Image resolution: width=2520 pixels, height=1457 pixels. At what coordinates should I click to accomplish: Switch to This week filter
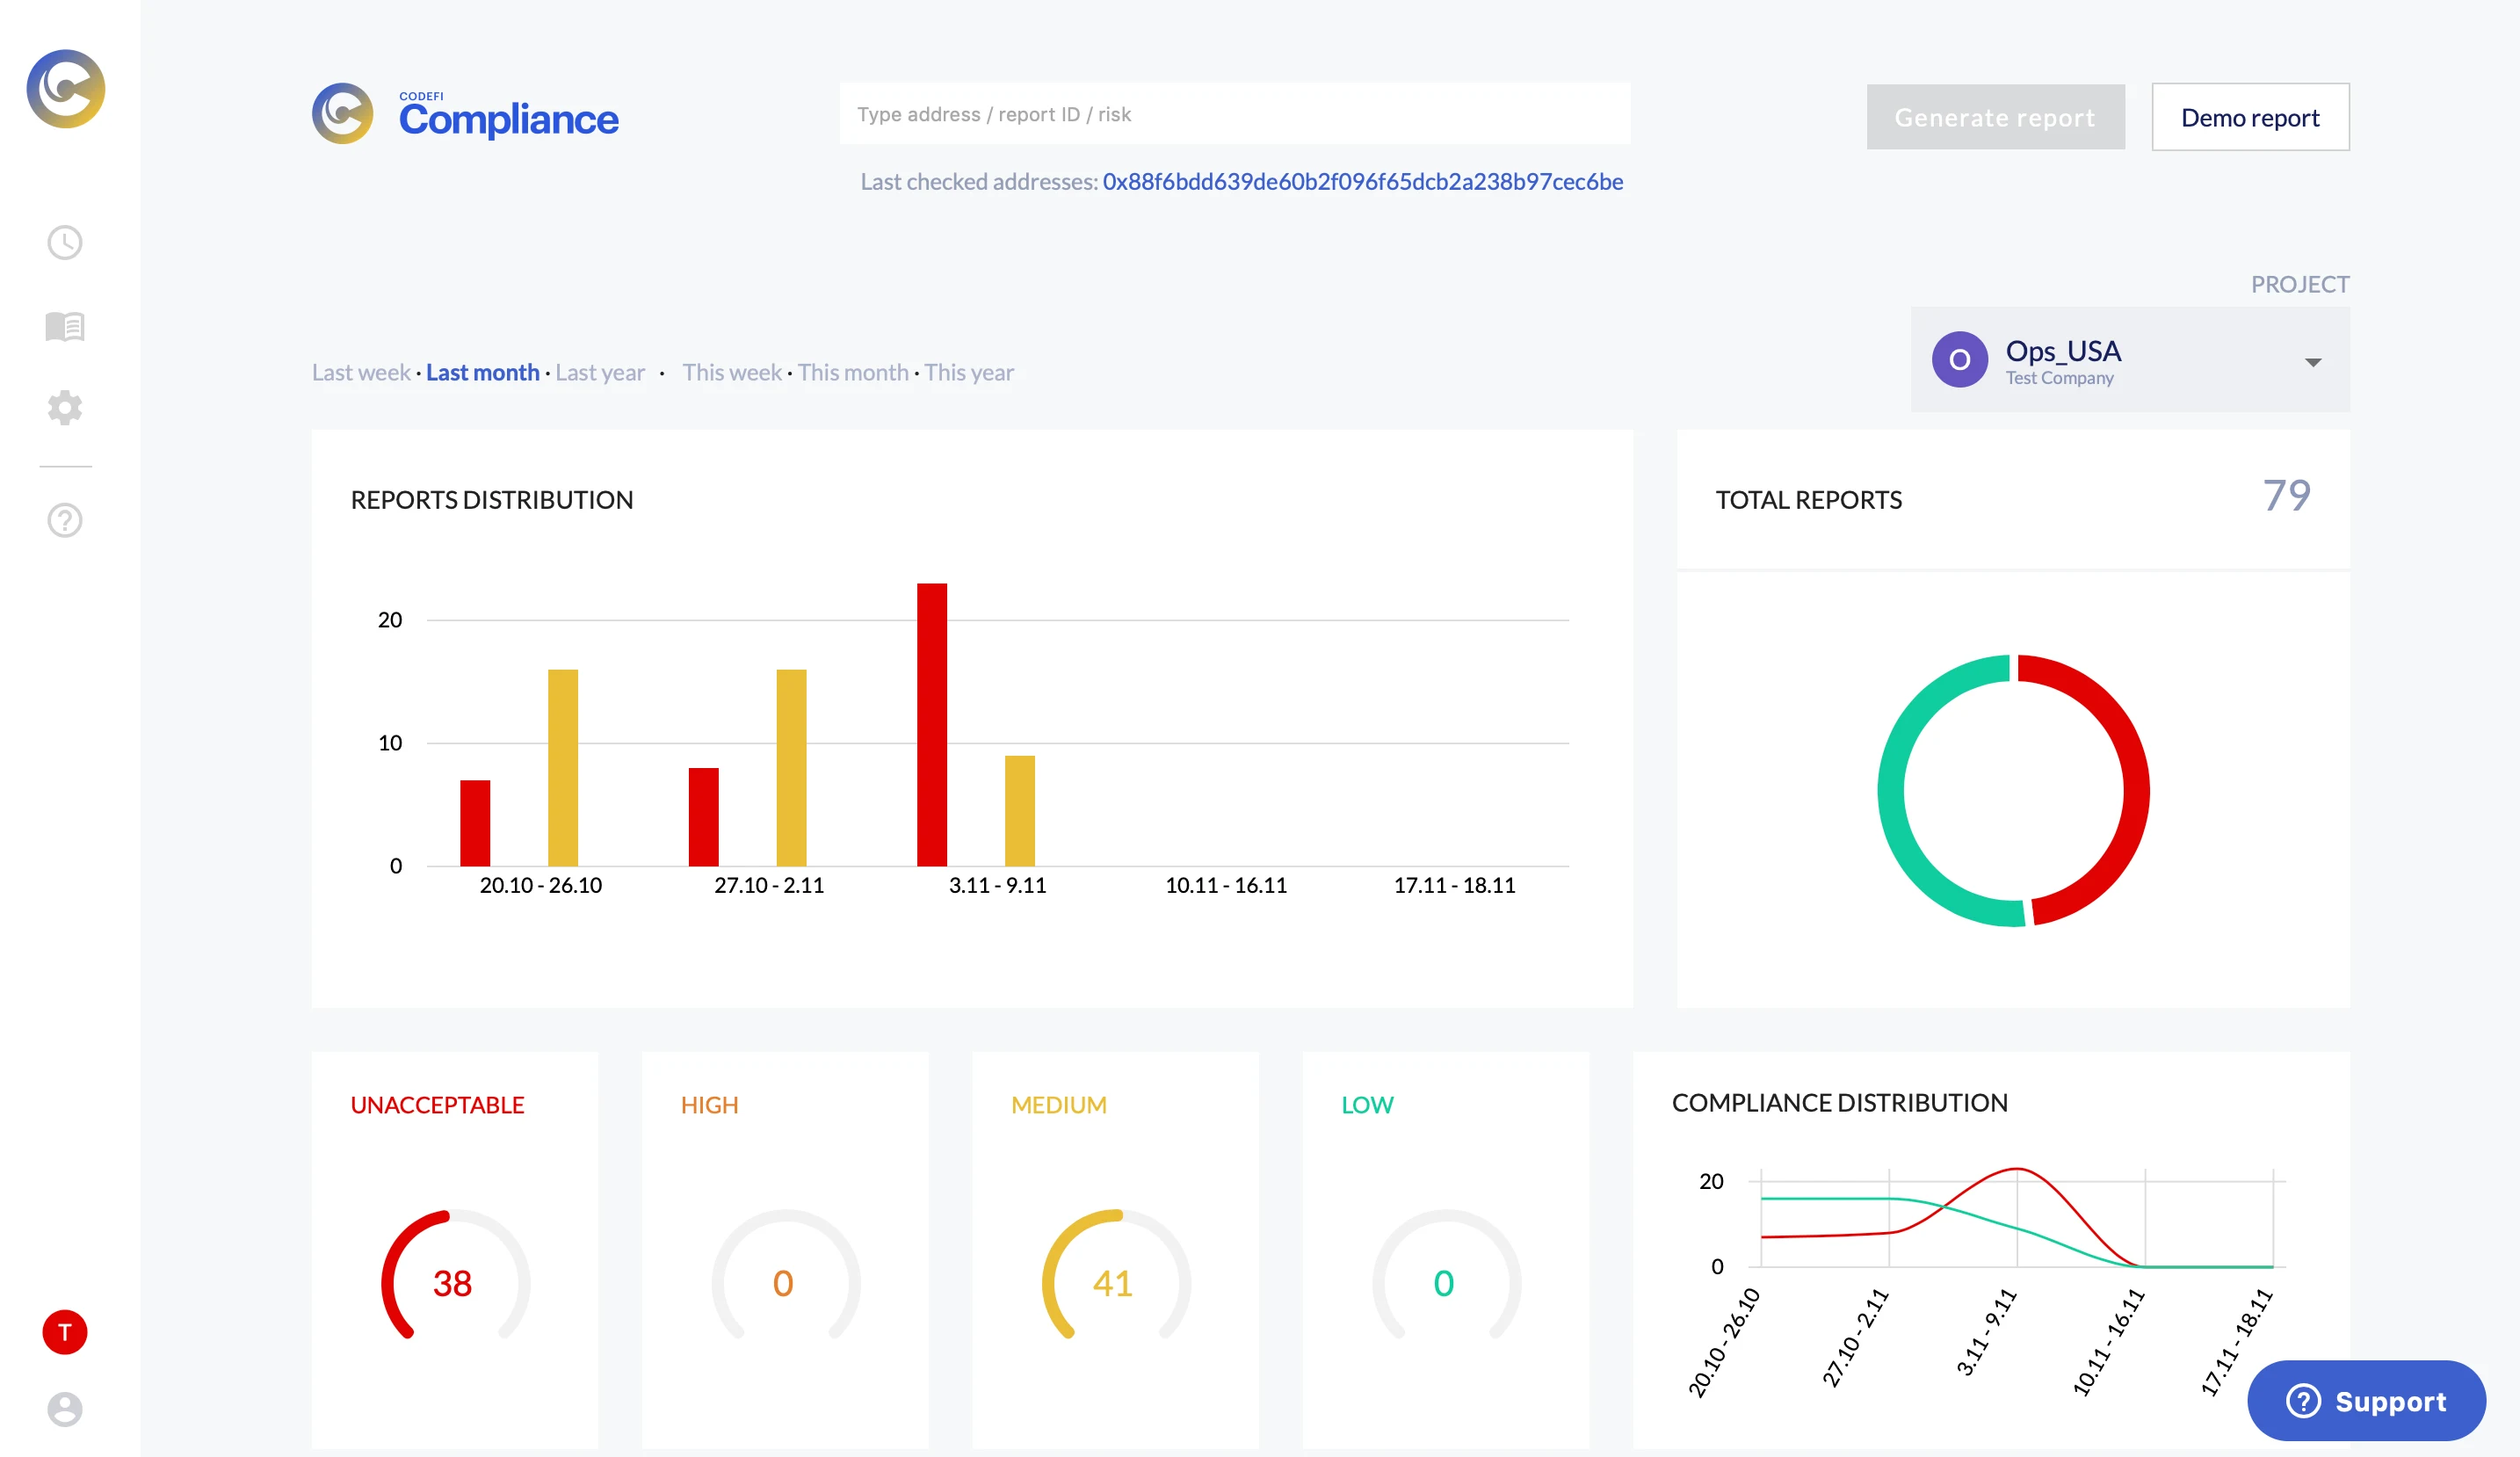[732, 373]
